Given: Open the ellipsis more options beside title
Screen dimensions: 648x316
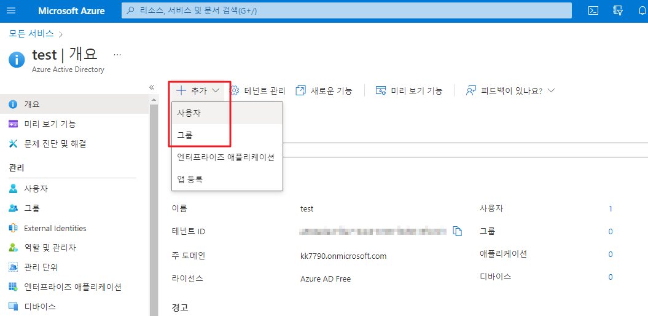Looking at the screenshot, I should point(117,54).
